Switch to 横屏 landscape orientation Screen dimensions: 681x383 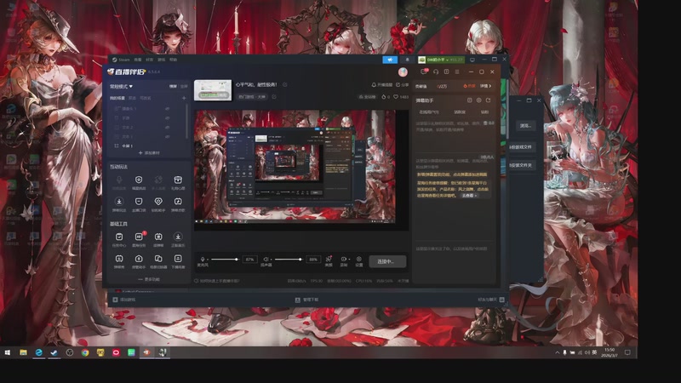click(173, 87)
